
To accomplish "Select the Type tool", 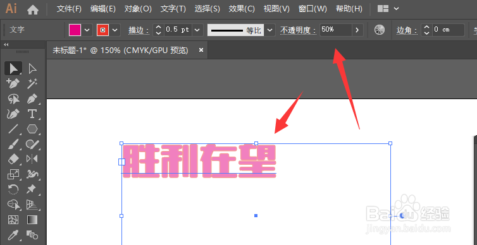I will (x=32, y=114).
